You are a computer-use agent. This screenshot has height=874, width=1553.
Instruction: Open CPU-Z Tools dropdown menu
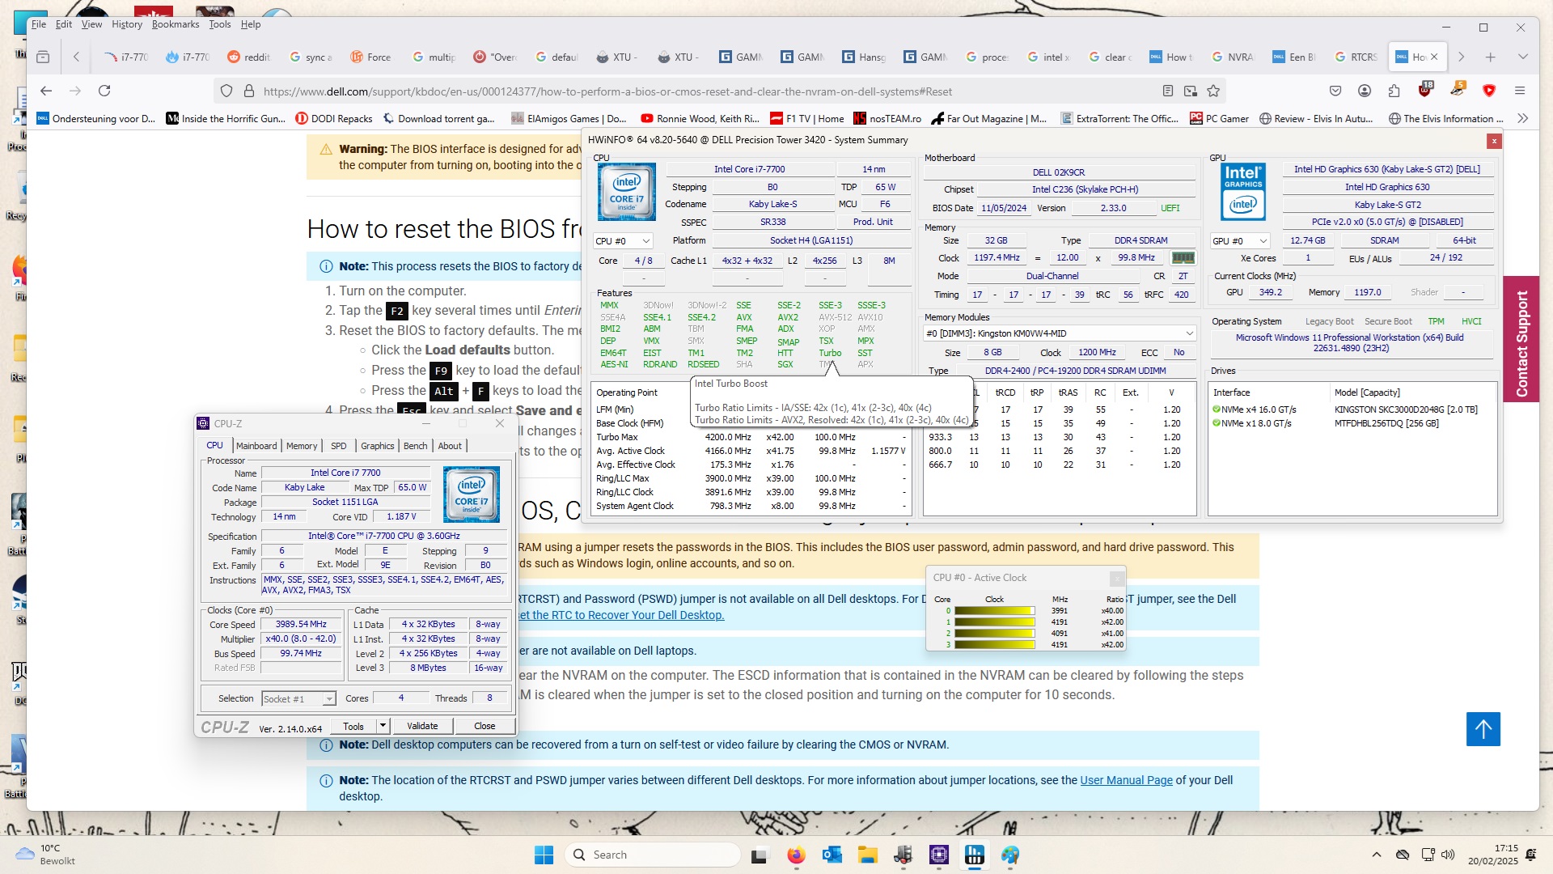point(382,726)
